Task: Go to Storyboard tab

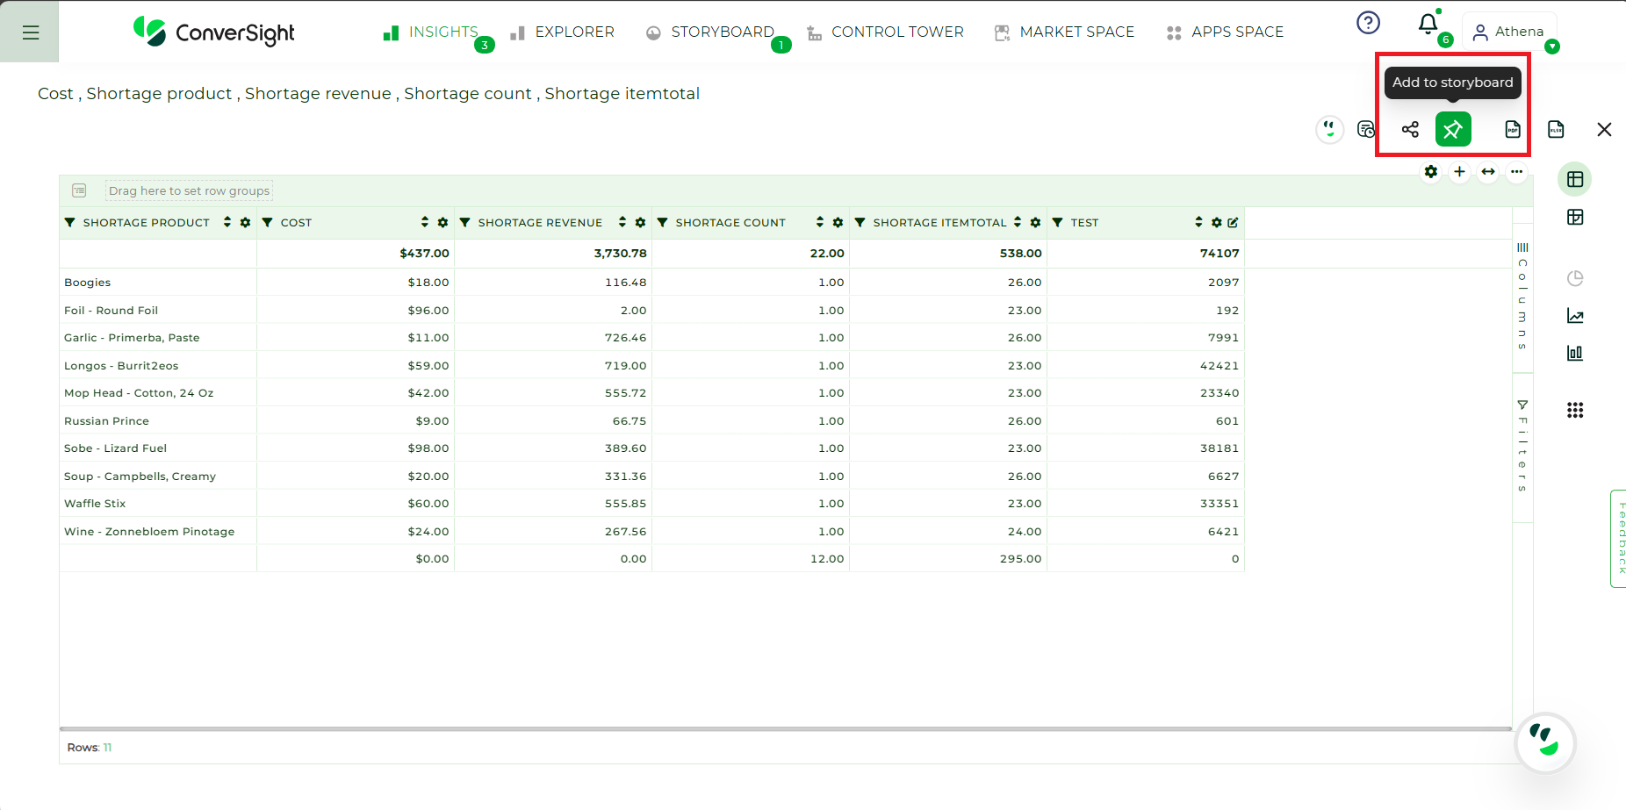Action: (709, 32)
